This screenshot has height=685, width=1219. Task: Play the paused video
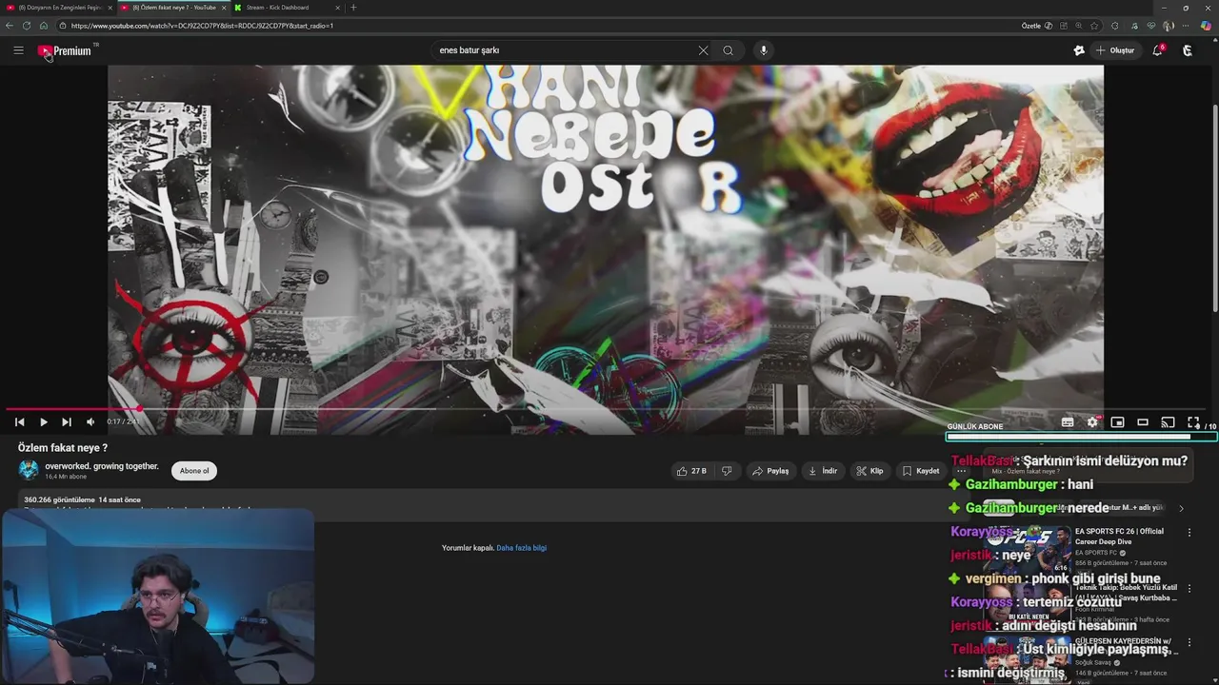pos(43,421)
